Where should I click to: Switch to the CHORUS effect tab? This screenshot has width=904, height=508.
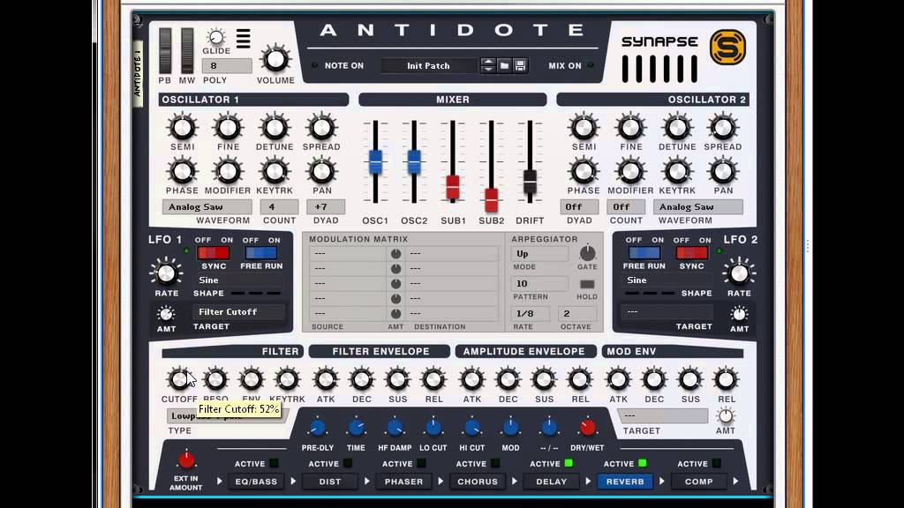(478, 482)
